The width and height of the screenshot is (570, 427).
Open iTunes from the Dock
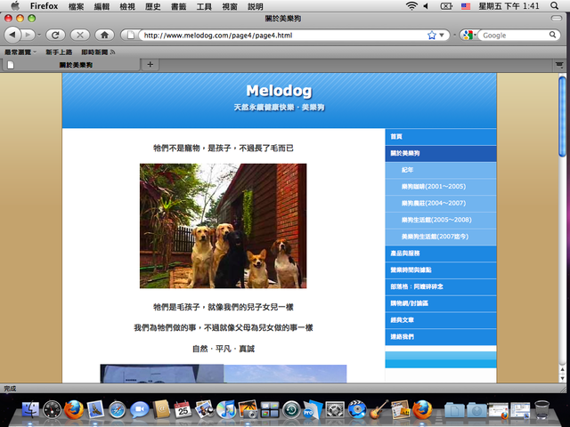click(x=226, y=409)
